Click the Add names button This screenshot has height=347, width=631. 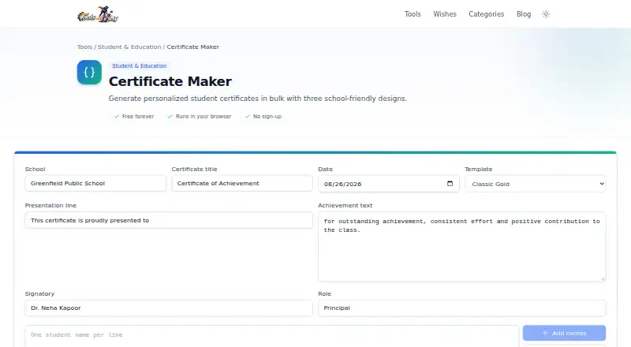[564, 333]
